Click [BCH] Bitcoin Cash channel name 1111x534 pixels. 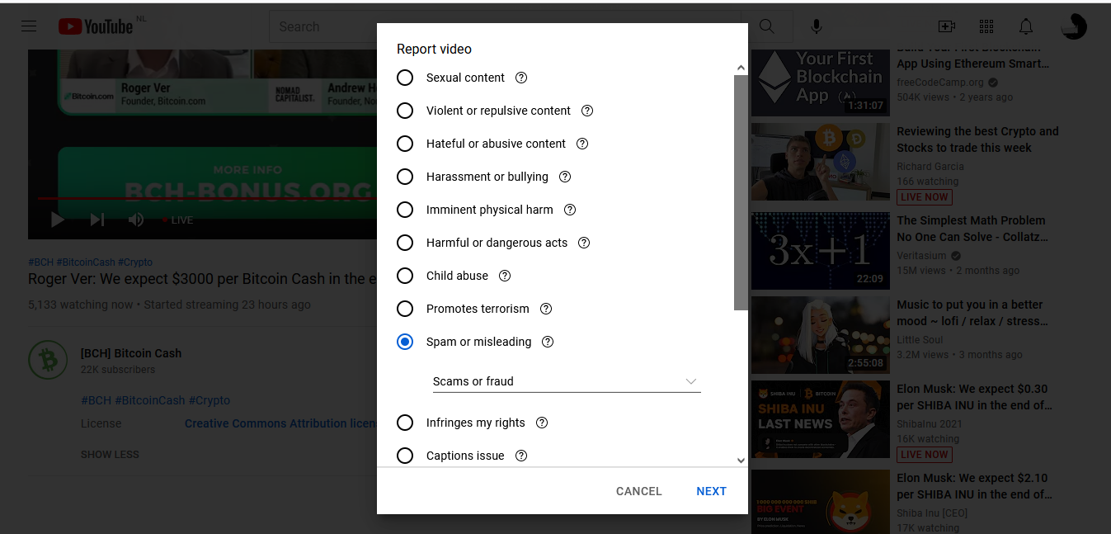[x=131, y=353]
